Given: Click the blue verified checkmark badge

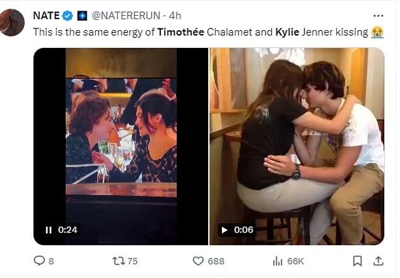Looking at the screenshot, I should [68, 14].
